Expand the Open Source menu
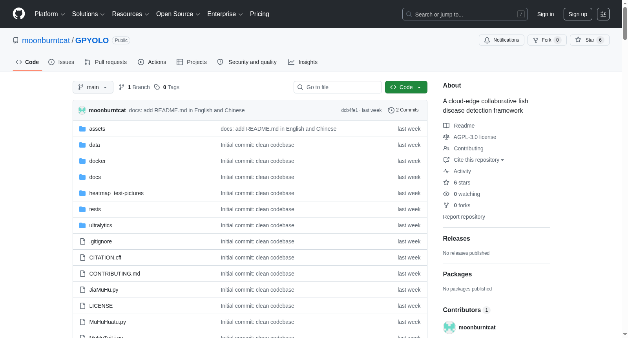 coord(178,14)
